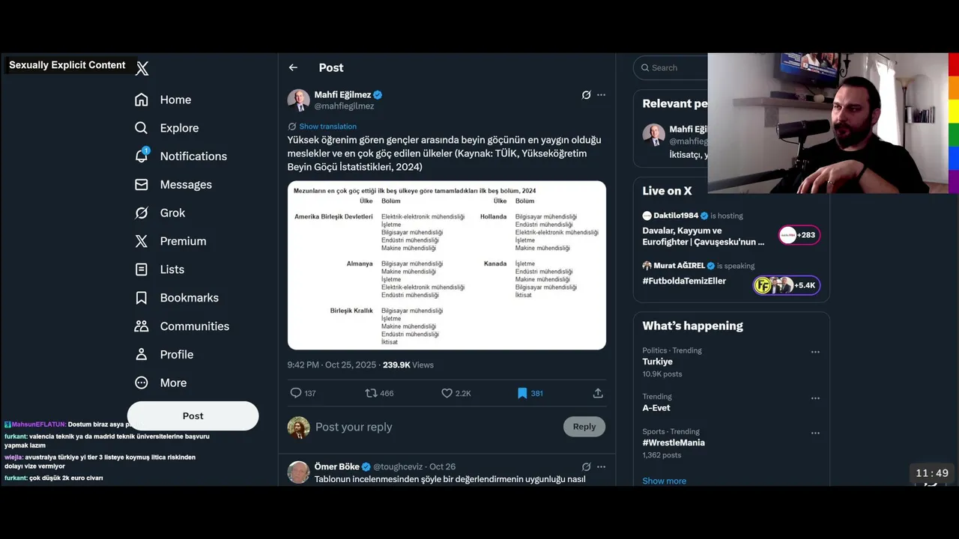Repost Mahfi Eğilmez's post
This screenshot has height=539, width=959.
(371, 393)
